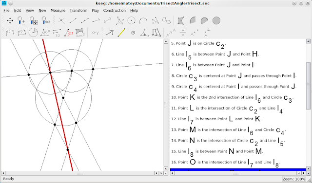
Task: Select step 5 'Point J is on Circle c2'
Action: coord(198,44)
